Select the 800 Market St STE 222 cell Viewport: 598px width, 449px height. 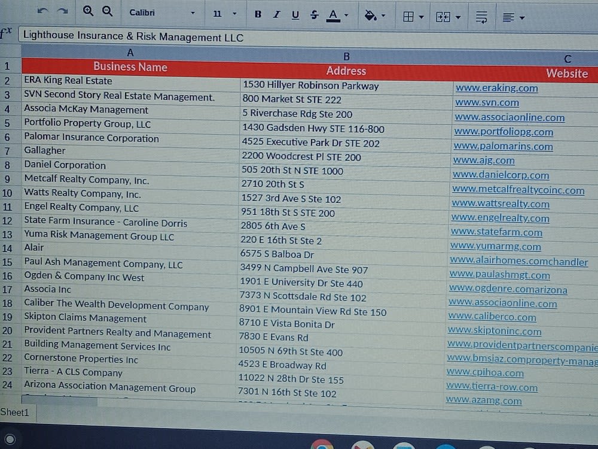[346, 99]
